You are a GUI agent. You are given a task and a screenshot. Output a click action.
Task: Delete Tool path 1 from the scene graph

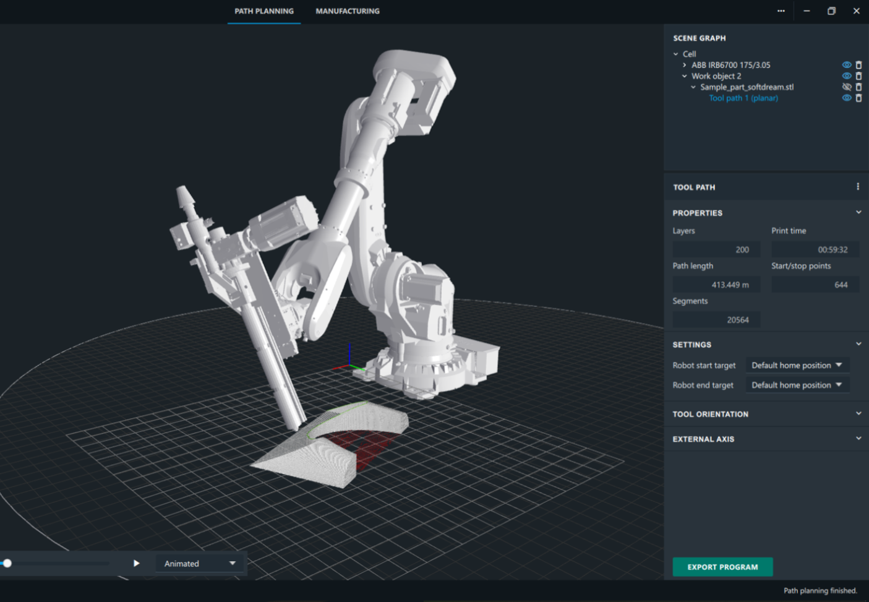[858, 98]
